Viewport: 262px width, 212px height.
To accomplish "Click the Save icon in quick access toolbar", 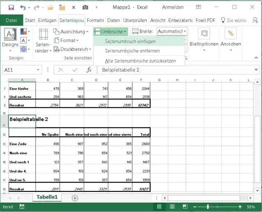I will [11, 7].
